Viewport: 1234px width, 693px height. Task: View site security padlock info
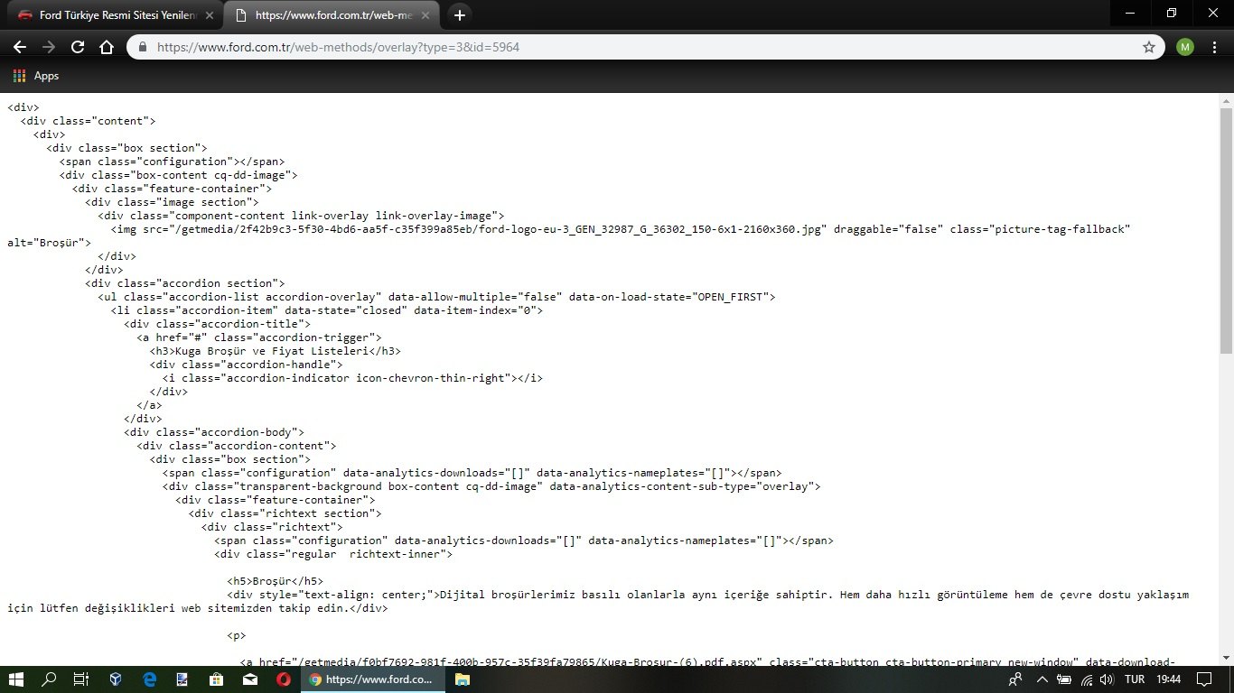[x=143, y=47]
